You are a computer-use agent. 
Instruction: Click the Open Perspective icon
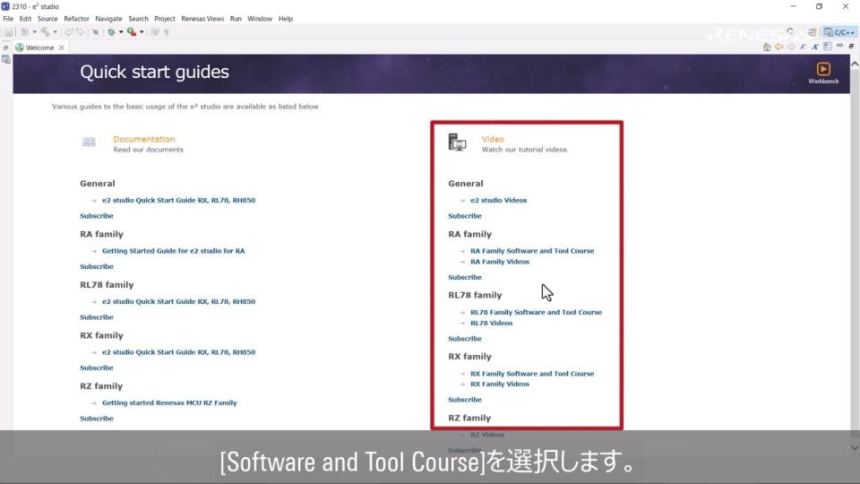click(813, 32)
